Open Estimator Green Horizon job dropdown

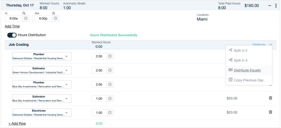[x=42, y=70]
